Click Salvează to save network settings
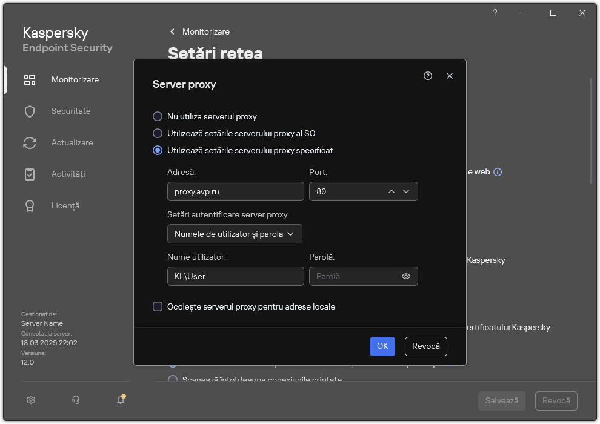 [x=501, y=400]
